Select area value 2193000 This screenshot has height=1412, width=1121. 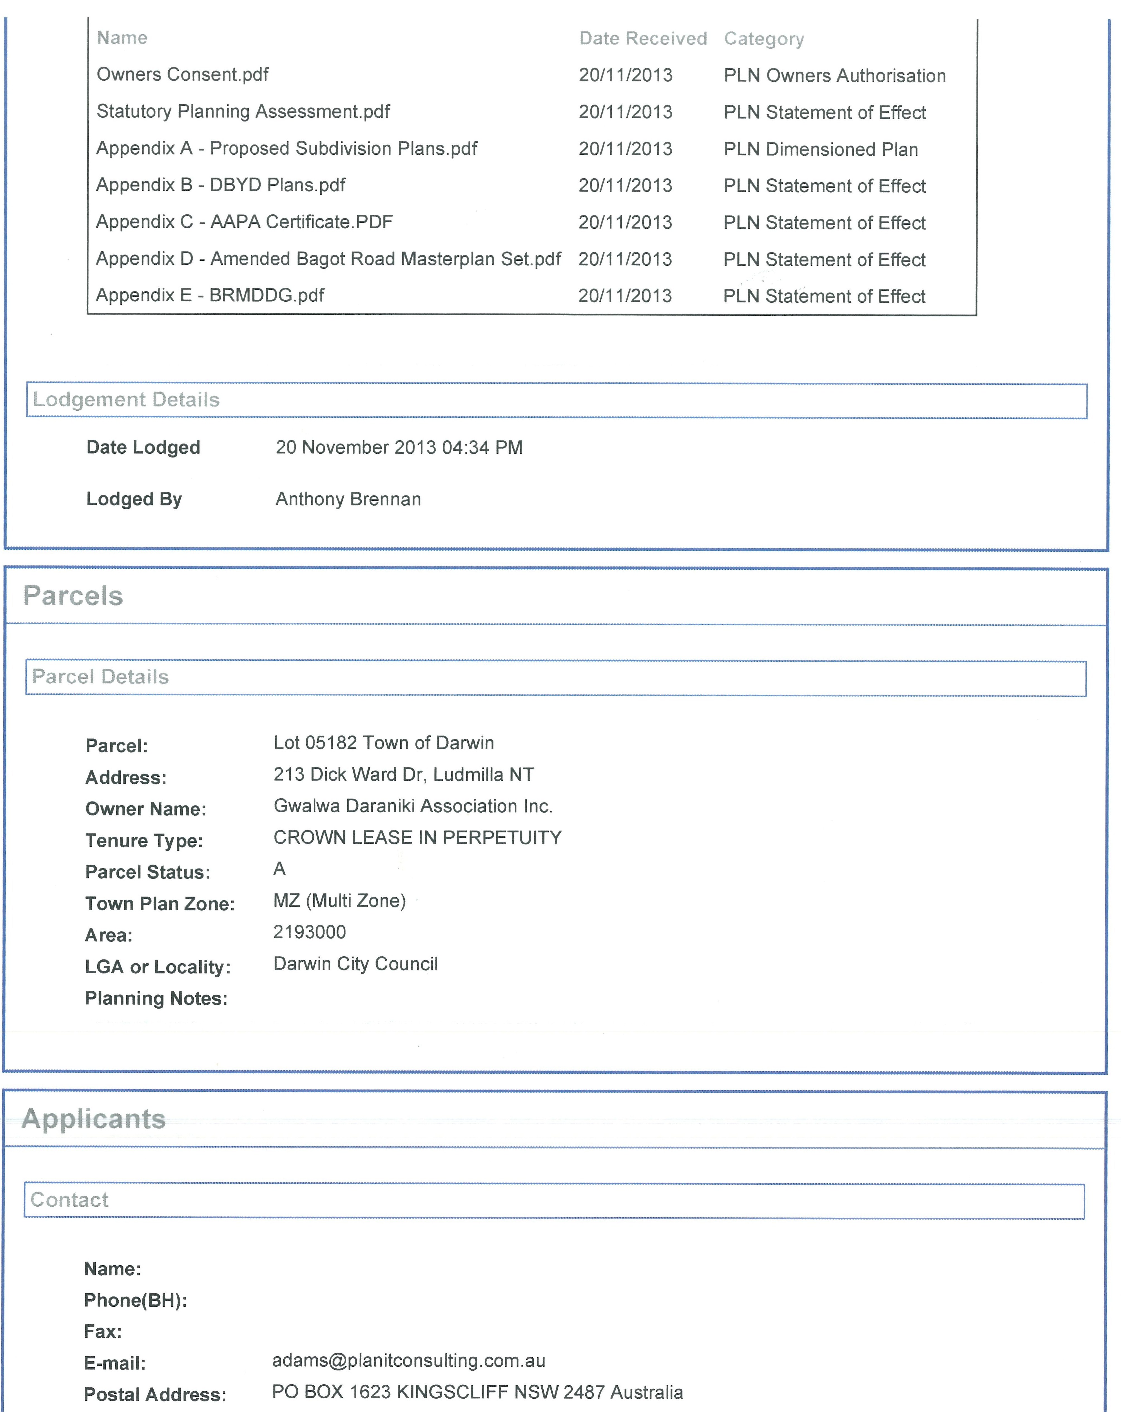310,932
